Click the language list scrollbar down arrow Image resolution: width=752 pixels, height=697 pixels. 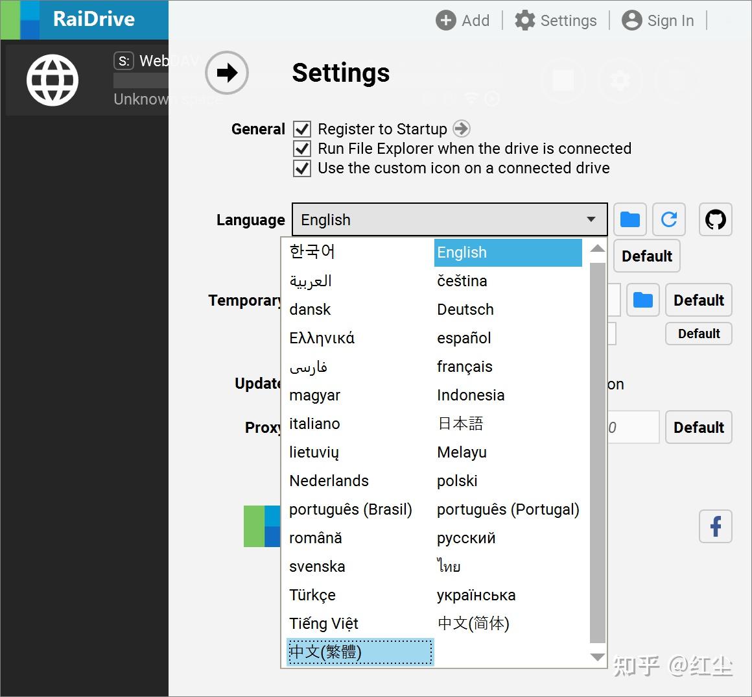[596, 657]
